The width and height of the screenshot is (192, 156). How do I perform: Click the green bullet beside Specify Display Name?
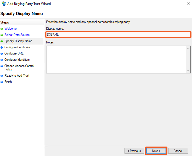point(2,41)
